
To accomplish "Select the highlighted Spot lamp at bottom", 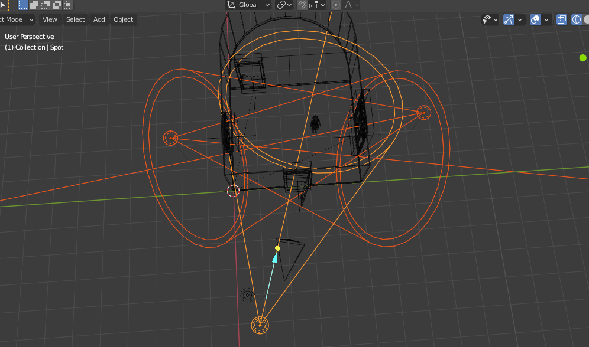I will 260,325.
